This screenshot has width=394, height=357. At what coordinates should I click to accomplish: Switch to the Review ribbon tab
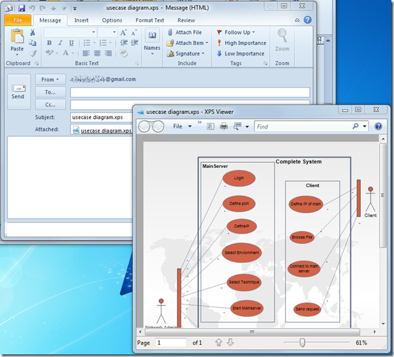click(186, 20)
